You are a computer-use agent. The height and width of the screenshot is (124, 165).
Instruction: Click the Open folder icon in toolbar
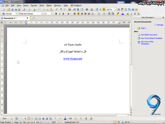coord(9,9)
